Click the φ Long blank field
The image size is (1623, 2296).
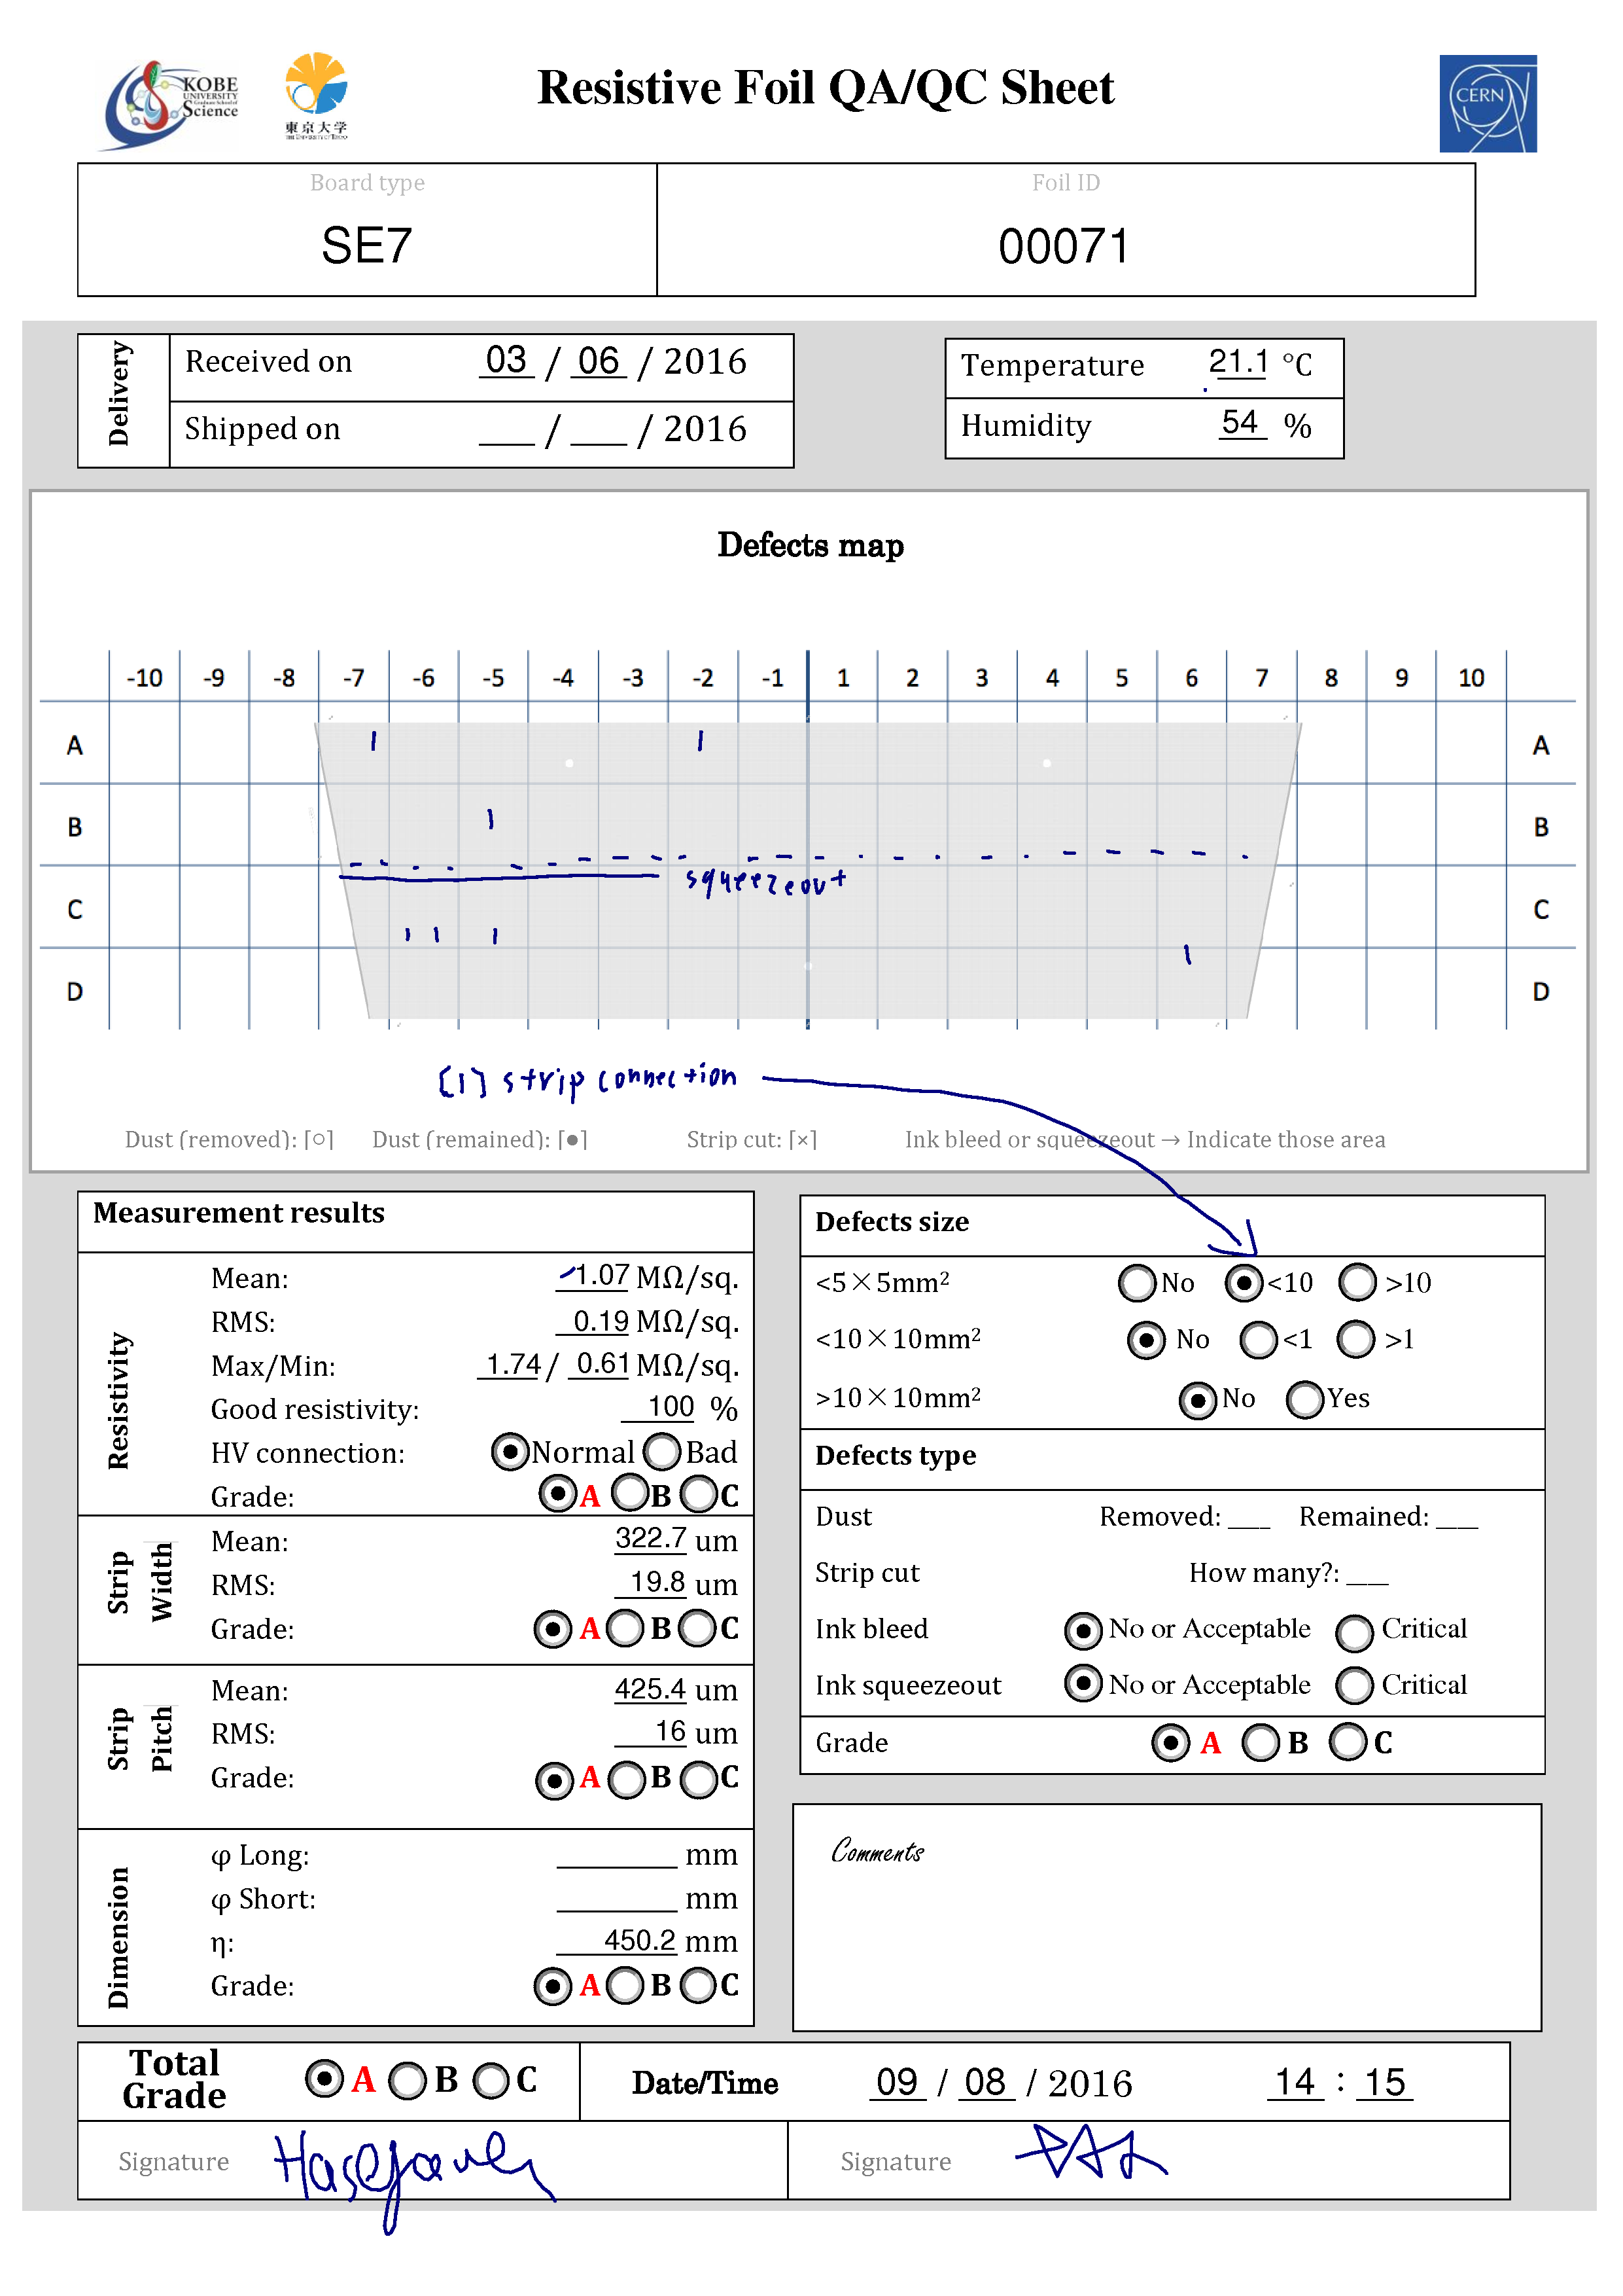tap(617, 1856)
